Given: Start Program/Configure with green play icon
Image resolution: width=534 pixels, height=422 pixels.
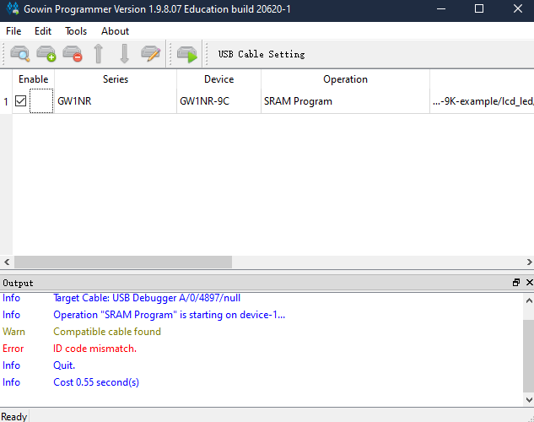Looking at the screenshot, I should pos(187,54).
